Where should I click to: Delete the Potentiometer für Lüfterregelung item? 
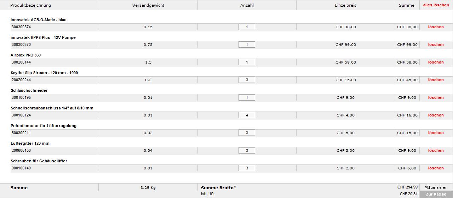click(x=436, y=133)
